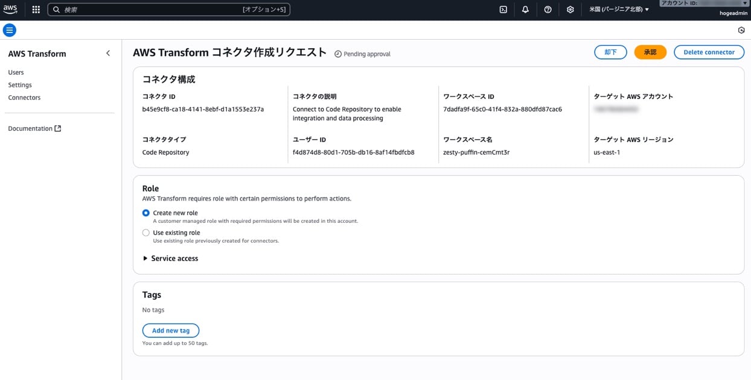Open the CloudShell terminal icon
The width and height of the screenshot is (751, 380).
(x=503, y=10)
